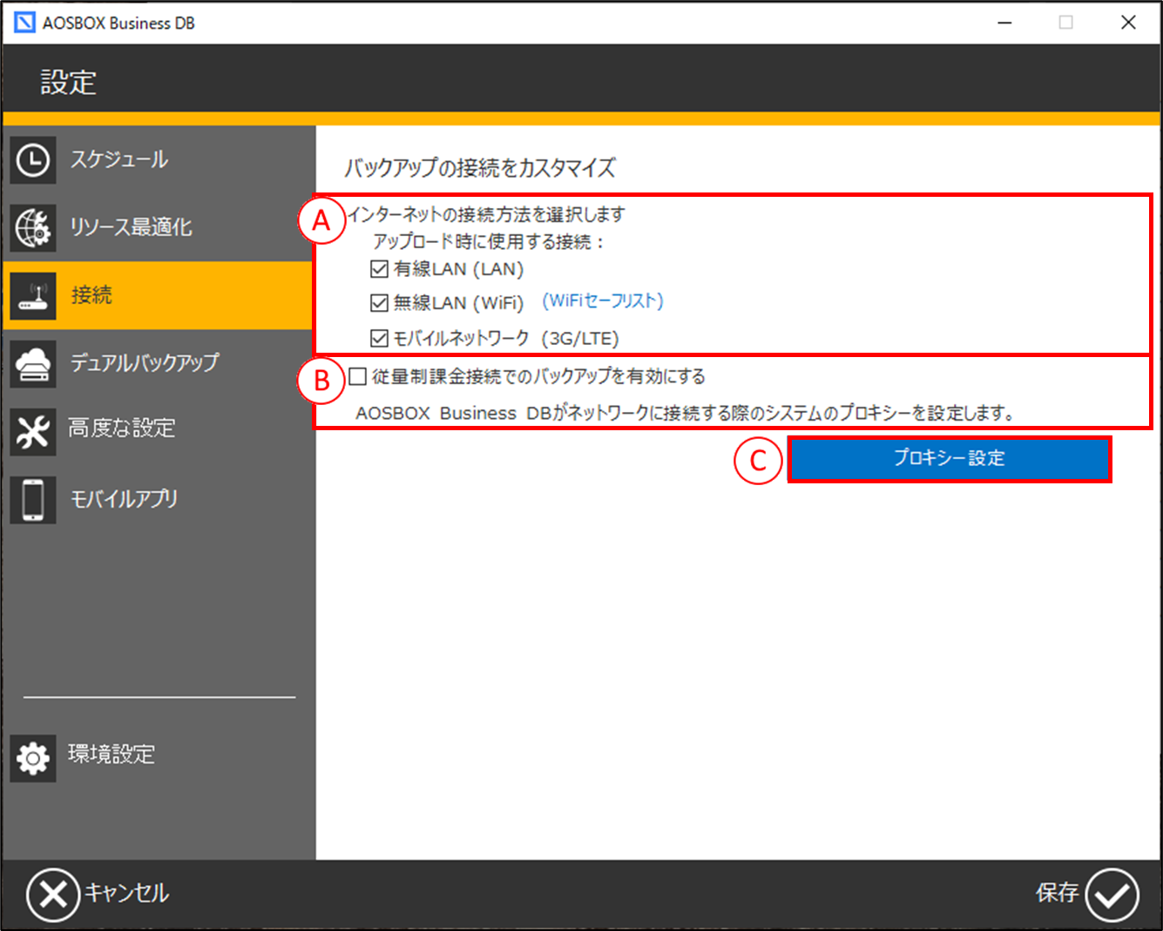Click the アップロード時に使用する接続 label
Screen dimensions: 1163x931
488,242
